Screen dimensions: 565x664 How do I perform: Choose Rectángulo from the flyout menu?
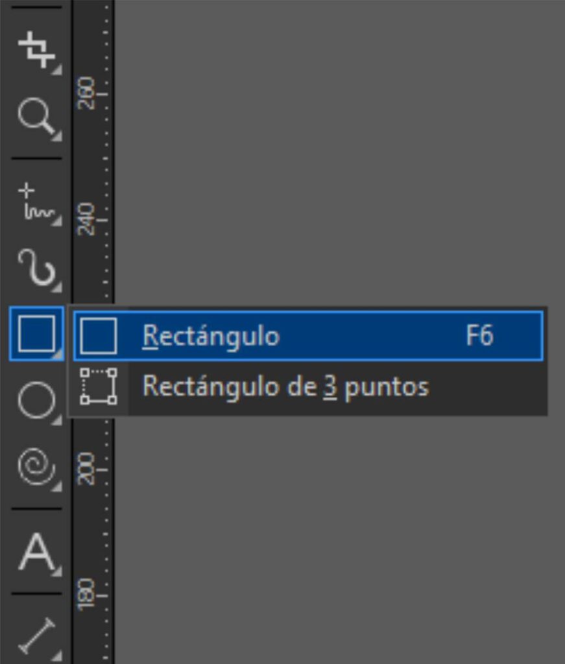click(x=211, y=336)
